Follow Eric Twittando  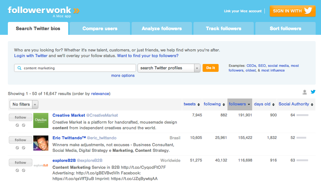click(20, 140)
